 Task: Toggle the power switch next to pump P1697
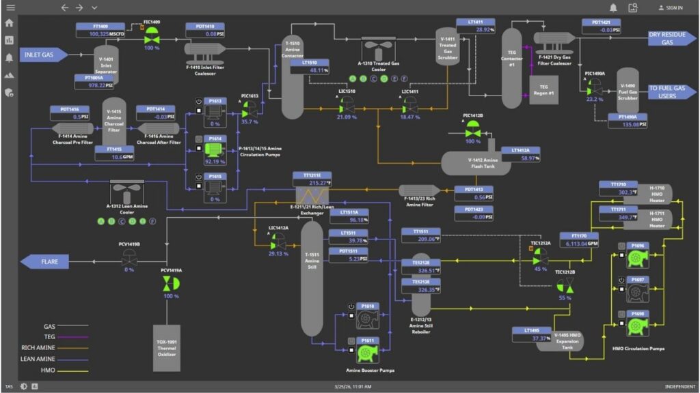tap(621, 280)
